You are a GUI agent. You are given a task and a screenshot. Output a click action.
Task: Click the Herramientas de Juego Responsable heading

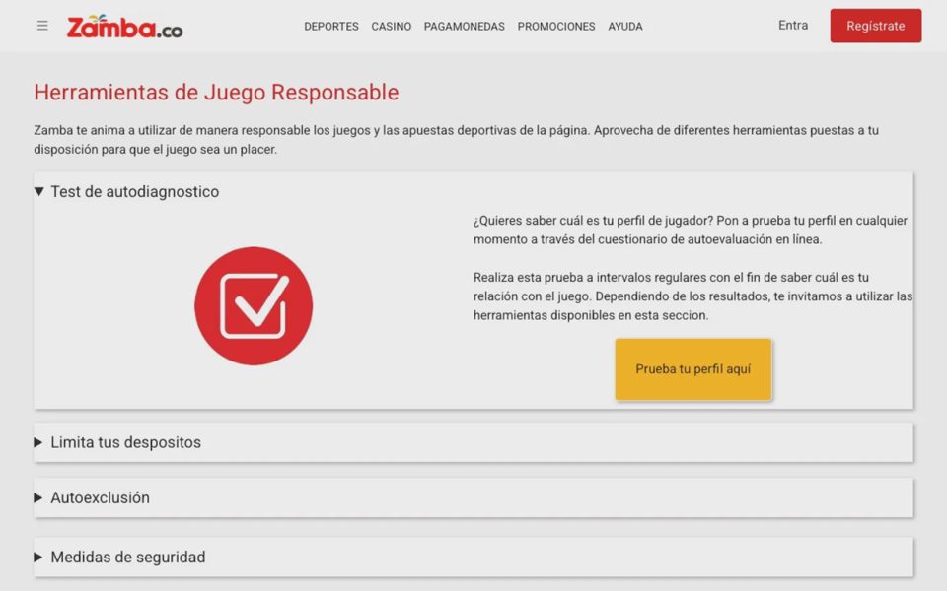click(216, 93)
